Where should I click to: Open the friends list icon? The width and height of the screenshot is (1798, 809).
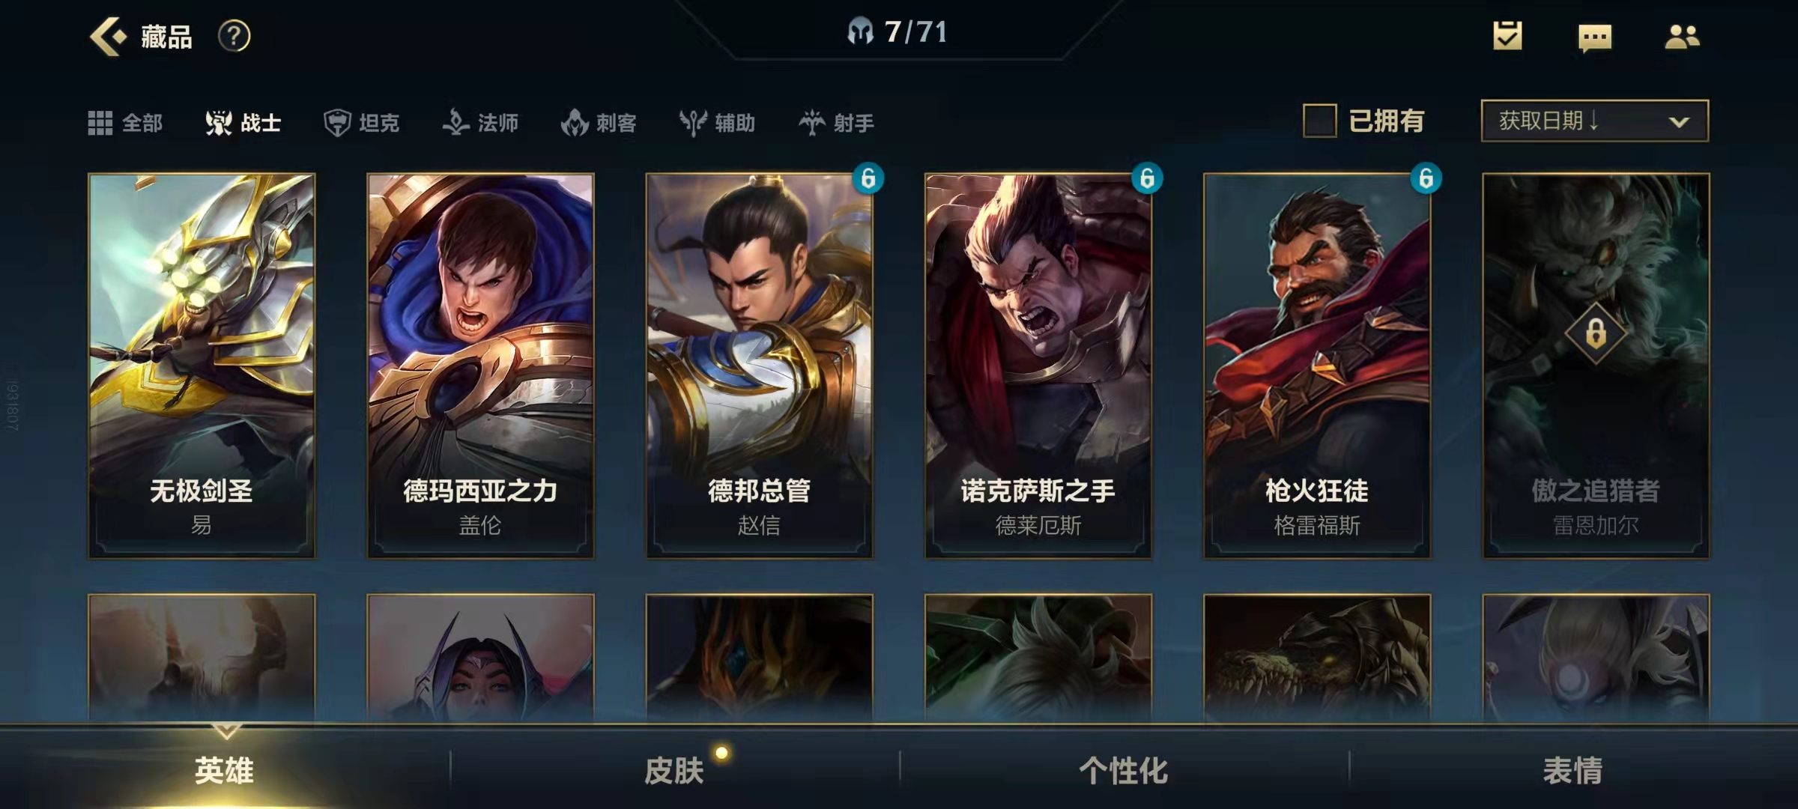1682,36
